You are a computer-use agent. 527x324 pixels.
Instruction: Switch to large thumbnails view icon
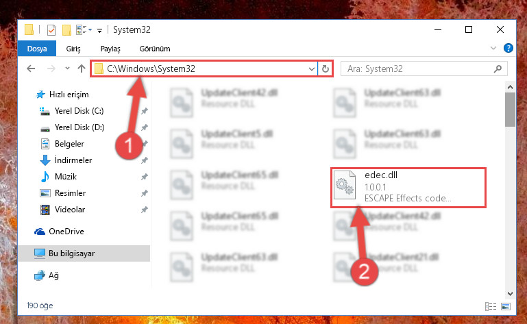point(506,306)
